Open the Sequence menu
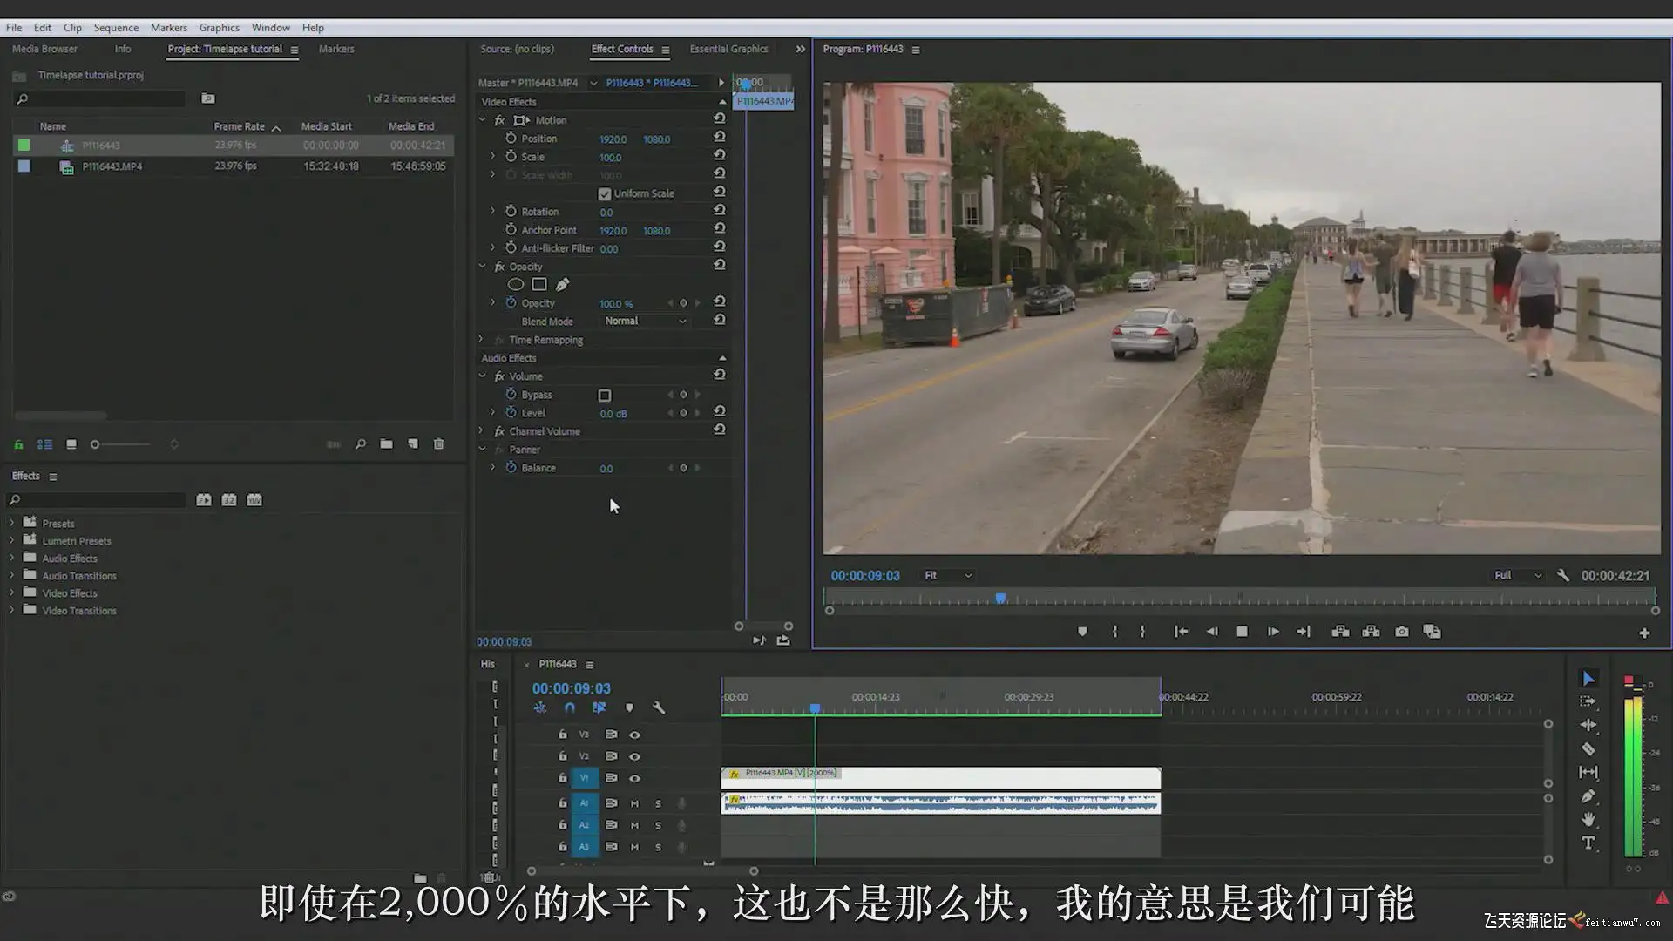This screenshot has width=1673, height=941. (116, 28)
